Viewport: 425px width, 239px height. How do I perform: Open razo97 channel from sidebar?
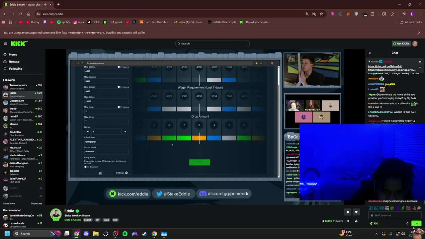[x=22, y=118]
